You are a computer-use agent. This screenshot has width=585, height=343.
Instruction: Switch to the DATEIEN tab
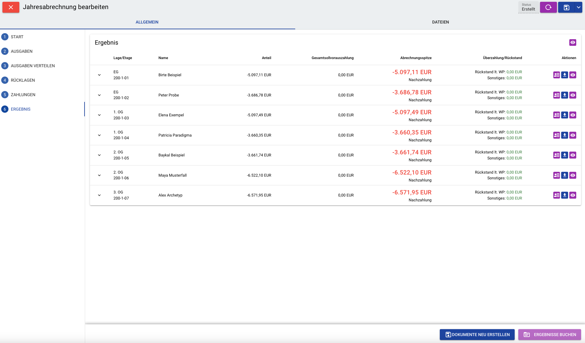click(x=440, y=22)
